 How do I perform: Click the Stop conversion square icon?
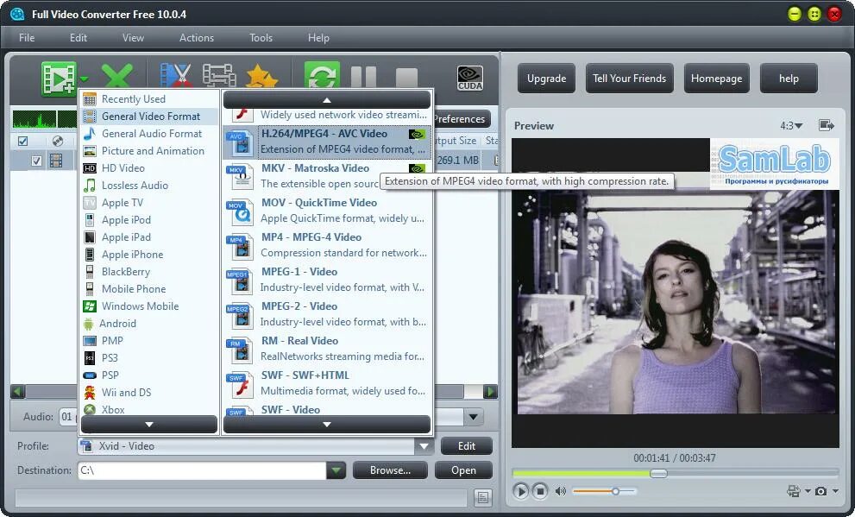pos(406,78)
